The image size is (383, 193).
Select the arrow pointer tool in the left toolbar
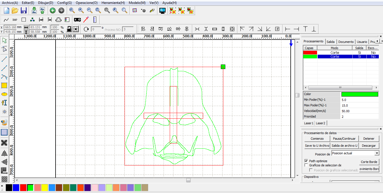point(4,40)
